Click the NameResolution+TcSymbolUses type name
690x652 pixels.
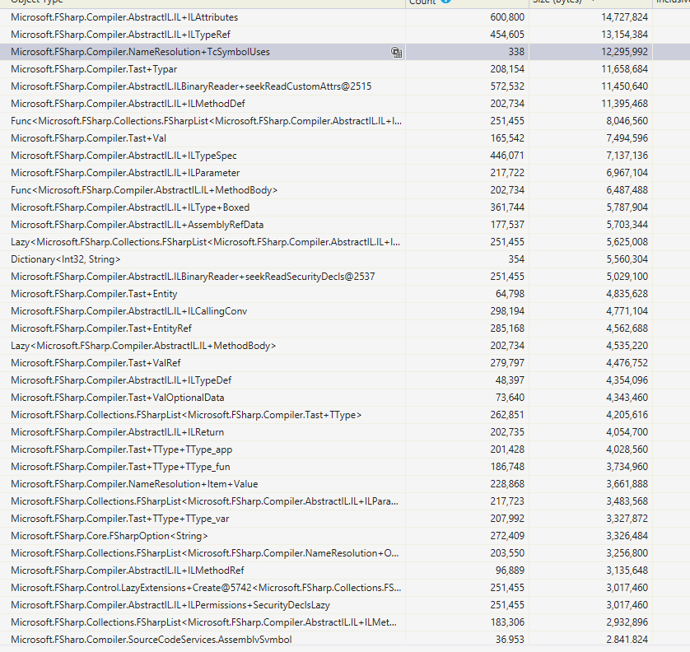click(x=140, y=52)
